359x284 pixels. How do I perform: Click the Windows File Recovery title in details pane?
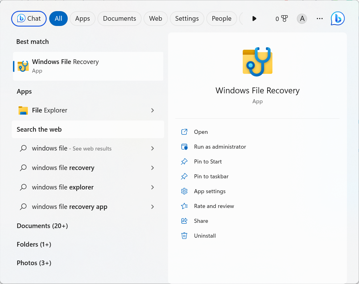(258, 91)
